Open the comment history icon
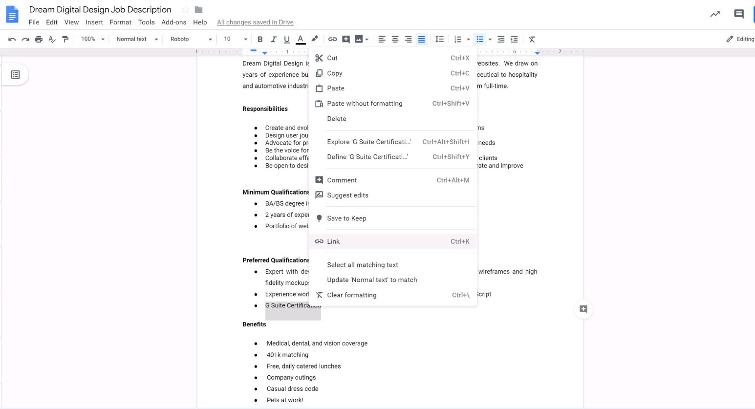The width and height of the screenshot is (755, 409). tap(739, 14)
